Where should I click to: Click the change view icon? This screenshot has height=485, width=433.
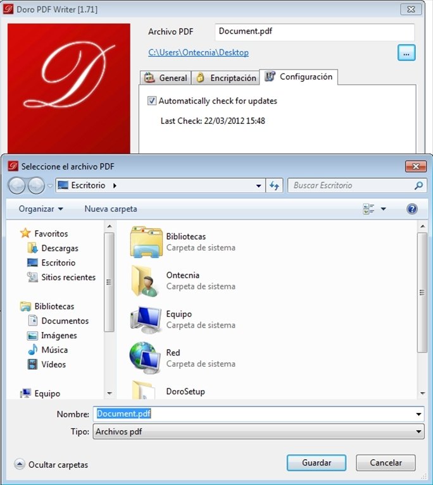368,209
